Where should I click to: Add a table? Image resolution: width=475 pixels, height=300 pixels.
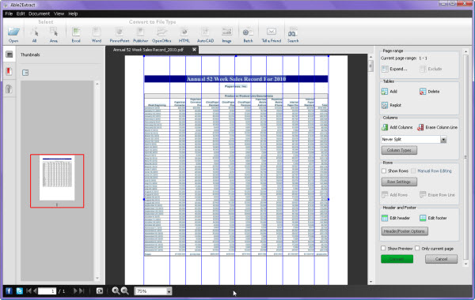point(389,92)
